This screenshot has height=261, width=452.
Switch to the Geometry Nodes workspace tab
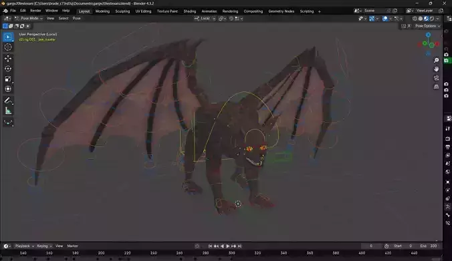click(x=281, y=11)
